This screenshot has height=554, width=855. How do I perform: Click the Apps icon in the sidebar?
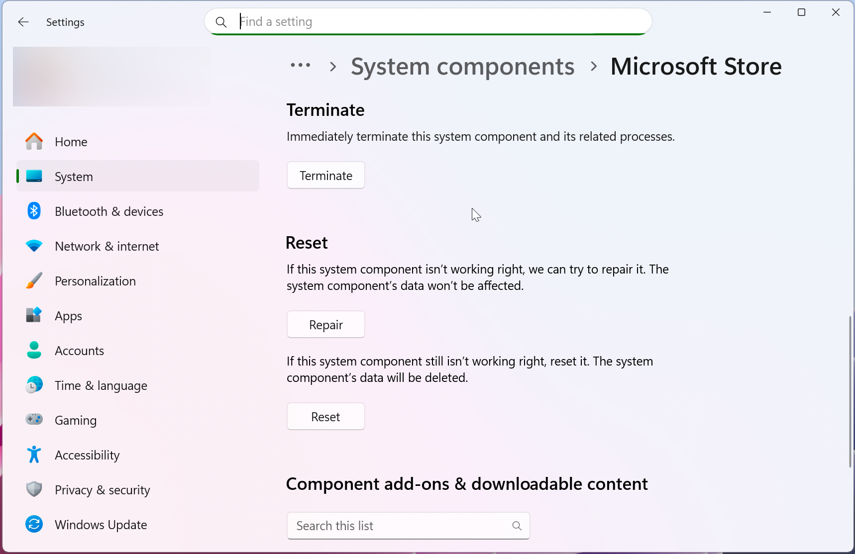pyautogui.click(x=34, y=315)
